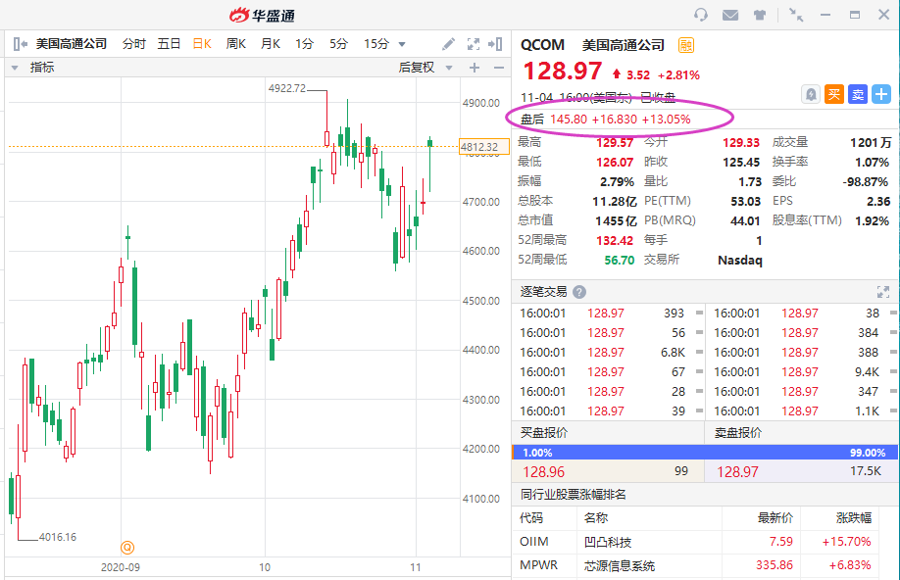Click the 4016.16 low price label
Image resolution: width=900 pixels, height=580 pixels.
point(58,537)
